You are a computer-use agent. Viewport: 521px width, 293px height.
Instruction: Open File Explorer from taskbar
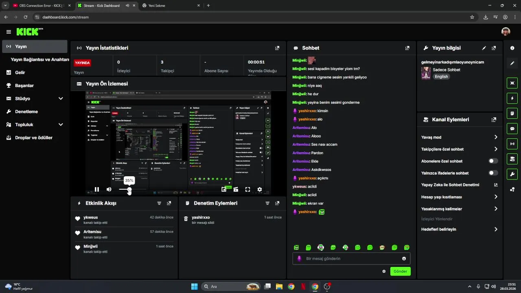coord(279,286)
